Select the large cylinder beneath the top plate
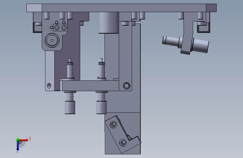 click(x=109, y=23)
